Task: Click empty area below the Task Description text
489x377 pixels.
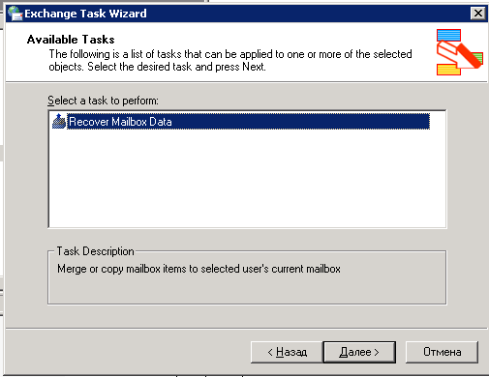Action: point(247,289)
